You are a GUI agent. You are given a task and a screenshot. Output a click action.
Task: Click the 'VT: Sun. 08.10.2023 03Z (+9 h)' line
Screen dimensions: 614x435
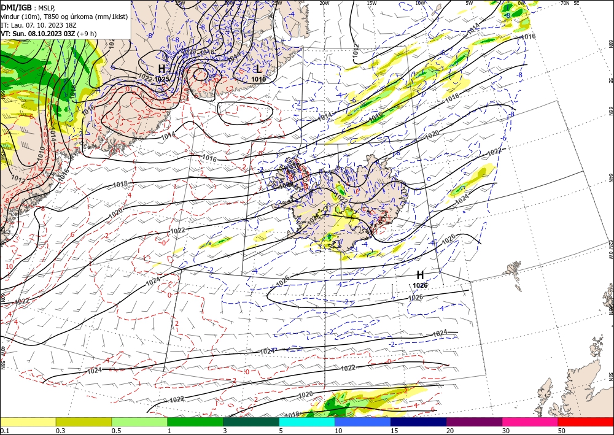coord(49,34)
